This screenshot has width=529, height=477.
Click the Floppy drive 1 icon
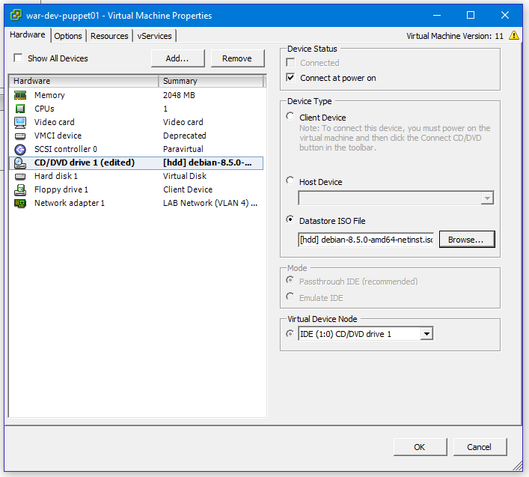20,190
